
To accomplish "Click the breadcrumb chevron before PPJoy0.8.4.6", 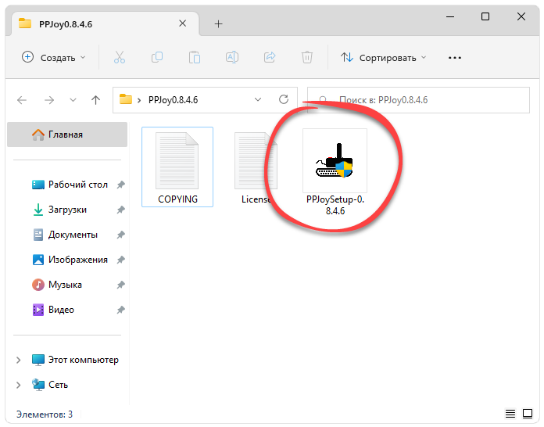I will pos(139,100).
